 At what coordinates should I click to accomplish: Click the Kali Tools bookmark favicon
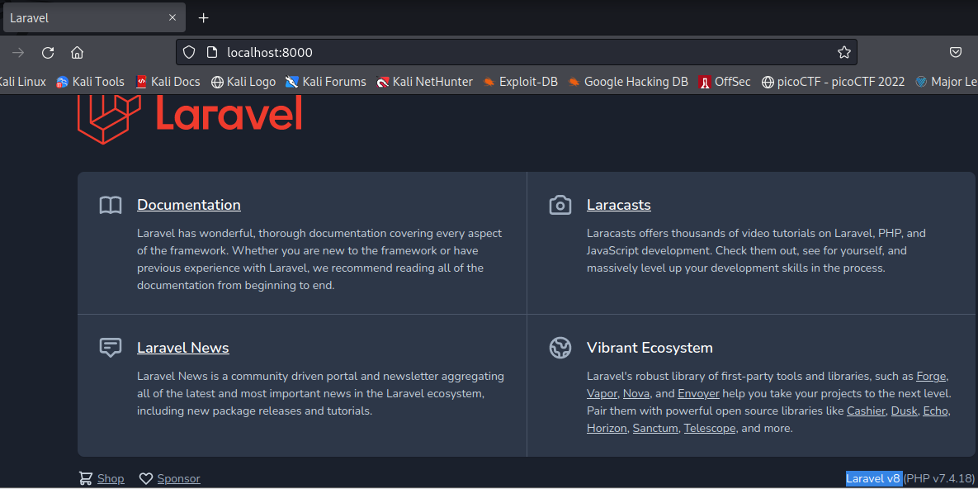62,82
